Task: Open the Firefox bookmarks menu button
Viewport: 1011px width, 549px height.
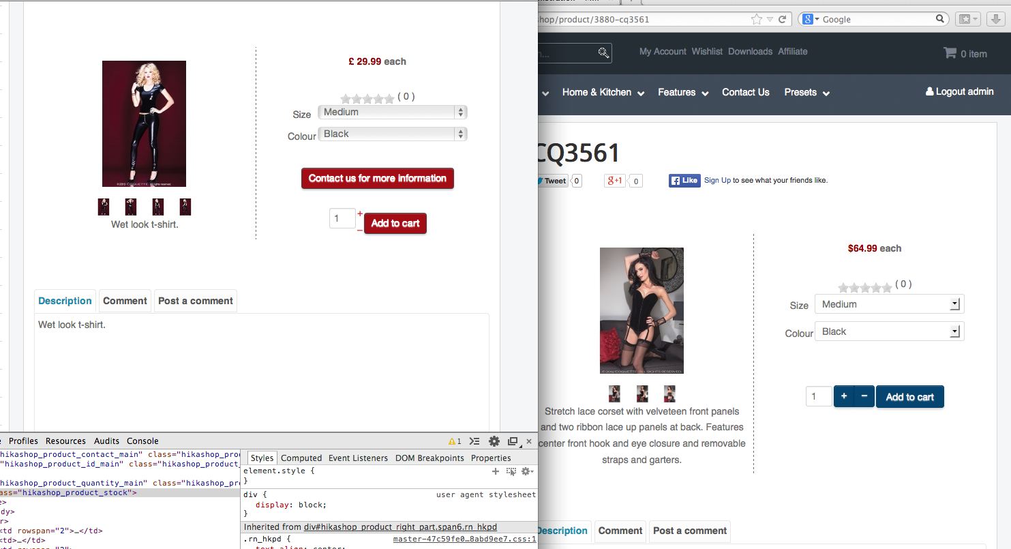Action: click(967, 19)
